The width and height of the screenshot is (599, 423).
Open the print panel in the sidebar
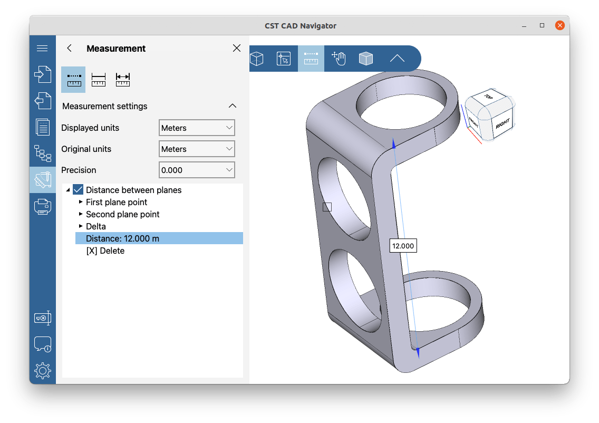[x=42, y=206]
